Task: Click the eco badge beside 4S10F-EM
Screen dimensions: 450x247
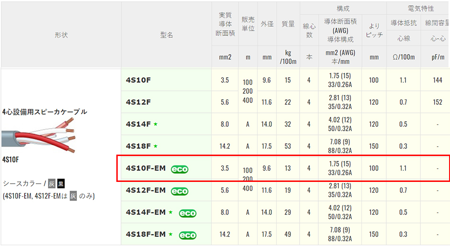Action: coord(180,169)
